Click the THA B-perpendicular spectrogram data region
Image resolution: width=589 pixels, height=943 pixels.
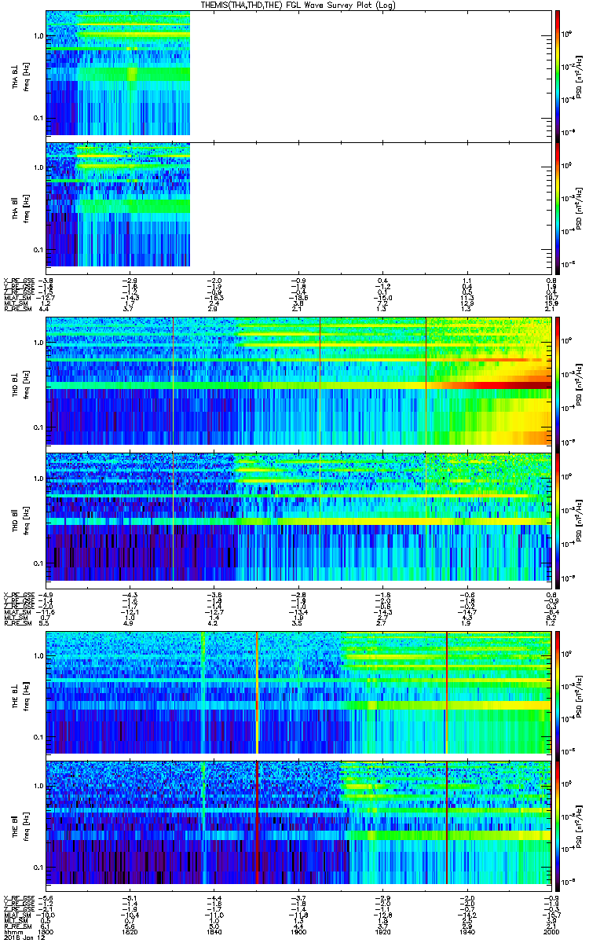[x=118, y=73]
